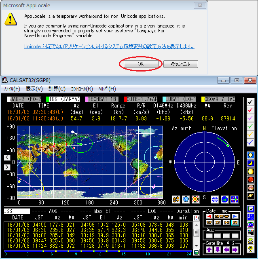Move satellite selection up with purple arrow
Screen dimensions: 258x259
pos(209,250)
